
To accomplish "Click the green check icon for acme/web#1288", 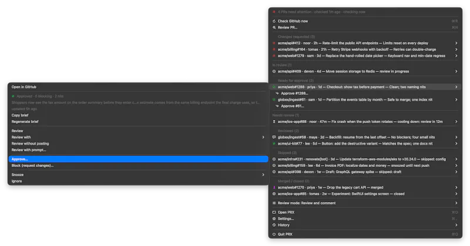I will [274, 87].
